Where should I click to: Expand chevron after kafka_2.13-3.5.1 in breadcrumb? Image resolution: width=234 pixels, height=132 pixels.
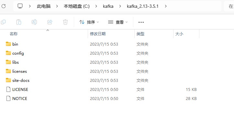pos(166,6)
